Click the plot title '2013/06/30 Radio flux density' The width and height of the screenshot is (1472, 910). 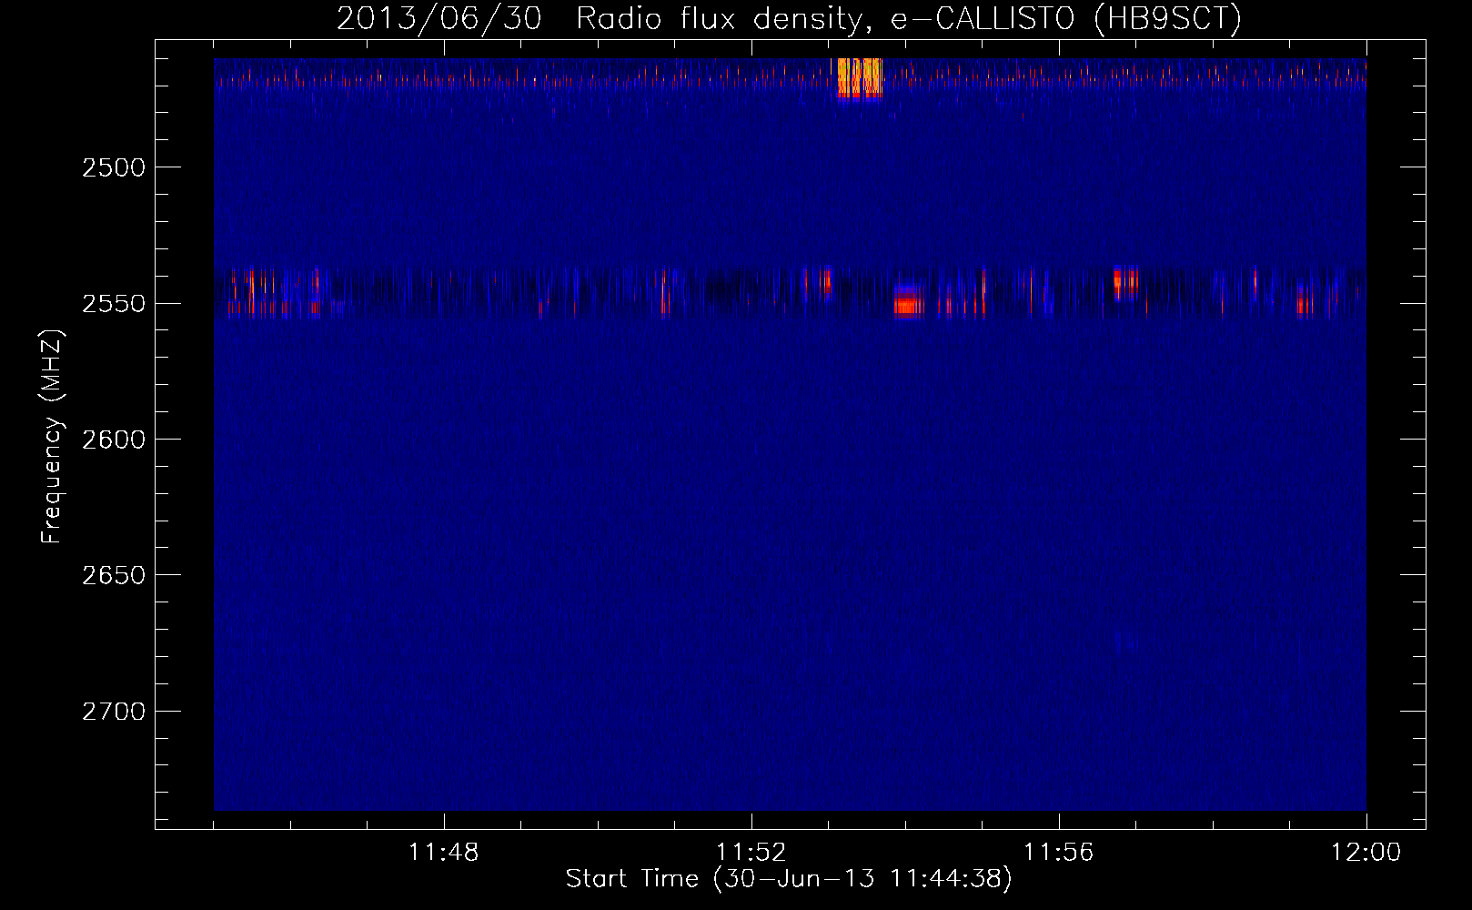[x=599, y=19]
